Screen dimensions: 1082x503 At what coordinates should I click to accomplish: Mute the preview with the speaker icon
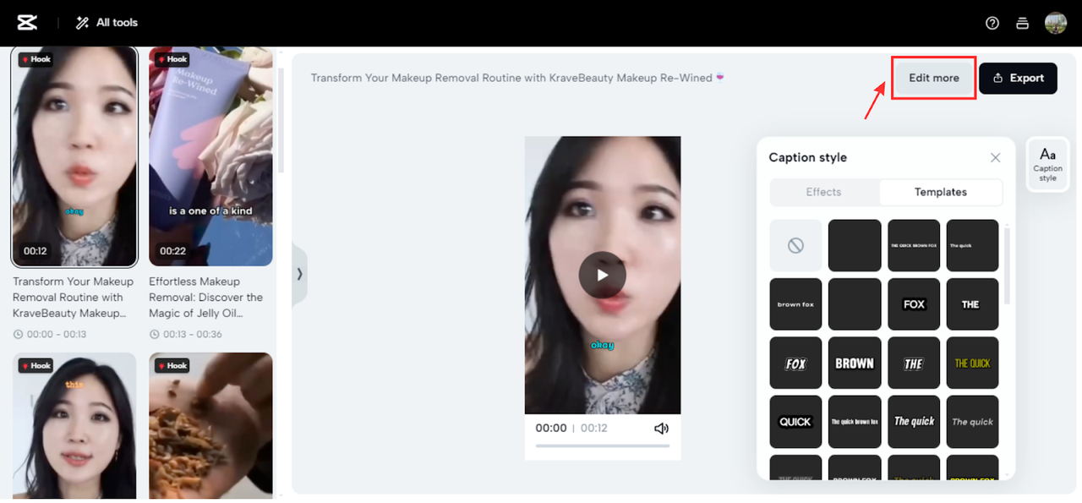[x=662, y=429]
